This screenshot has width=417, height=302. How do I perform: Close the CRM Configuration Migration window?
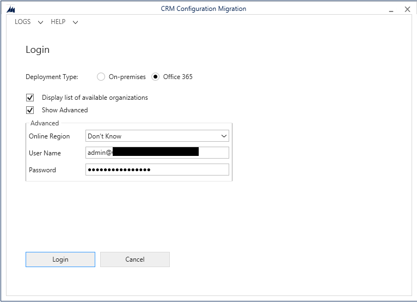(x=407, y=9)
